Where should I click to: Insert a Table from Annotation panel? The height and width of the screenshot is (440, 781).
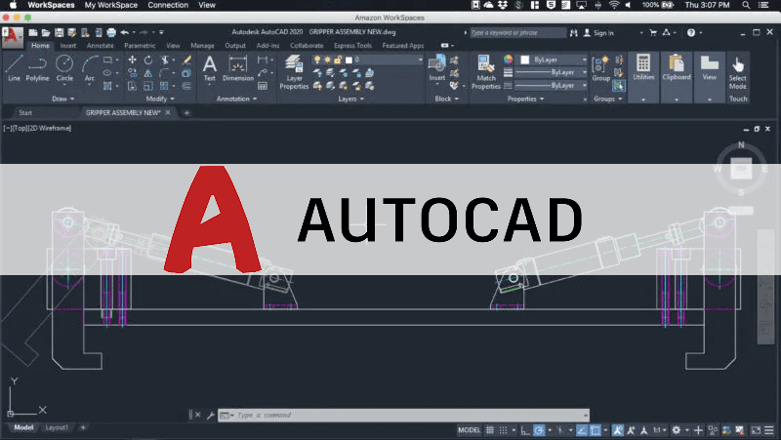click(263, 86)
